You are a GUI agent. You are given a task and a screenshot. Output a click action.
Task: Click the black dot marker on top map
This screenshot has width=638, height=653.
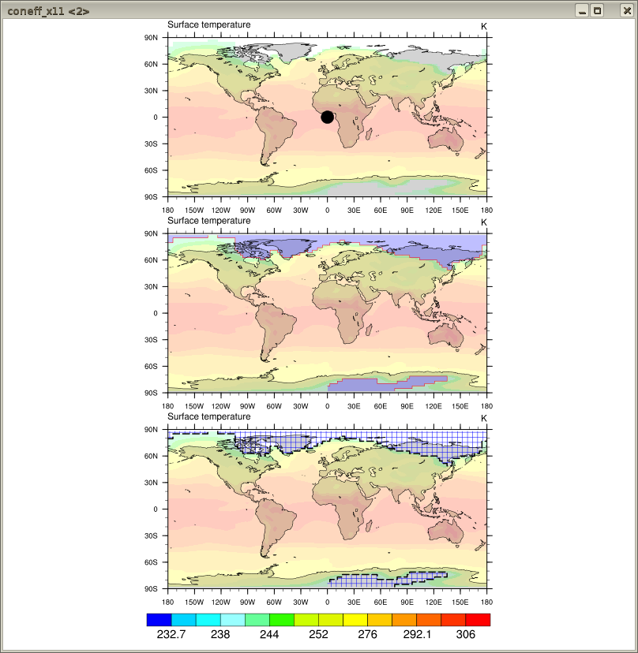(x=328, y=117)
